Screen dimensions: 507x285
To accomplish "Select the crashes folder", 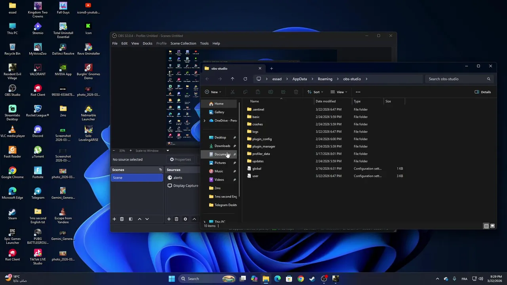I will (257, 124).
